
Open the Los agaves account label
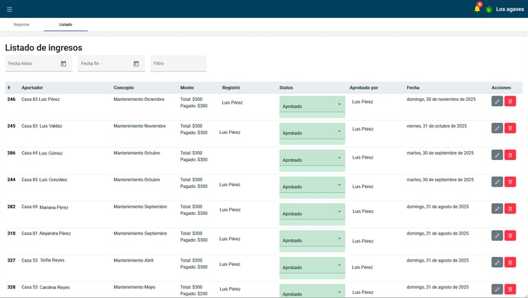click(x=510, y=9)
